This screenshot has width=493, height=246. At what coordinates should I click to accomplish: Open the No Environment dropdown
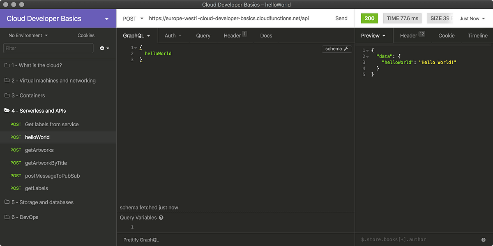28,35
